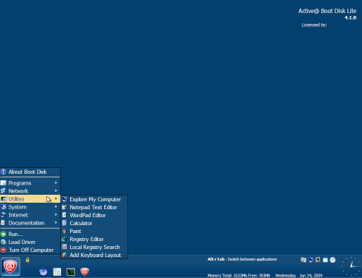Open the Run... dialog

[x=30, y=234]
